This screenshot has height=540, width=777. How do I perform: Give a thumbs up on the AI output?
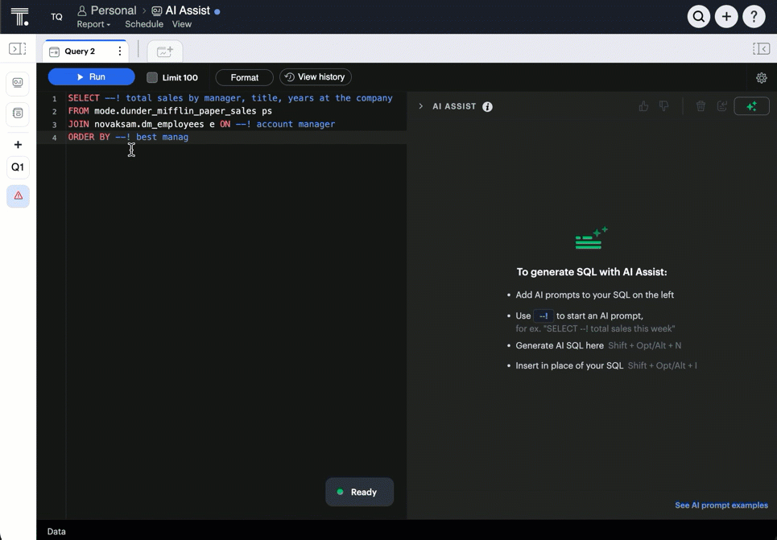pyautogui.click(x=642, y=105)
